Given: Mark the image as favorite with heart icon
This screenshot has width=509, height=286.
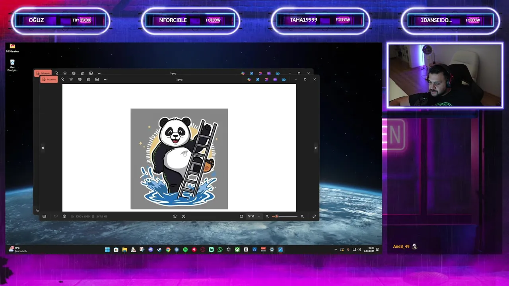Looking at the screenshot, I should (56, 216).
